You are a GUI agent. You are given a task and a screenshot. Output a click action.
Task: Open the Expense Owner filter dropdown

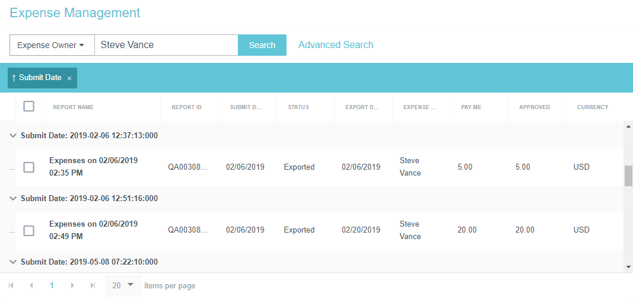tap(52, 45)
